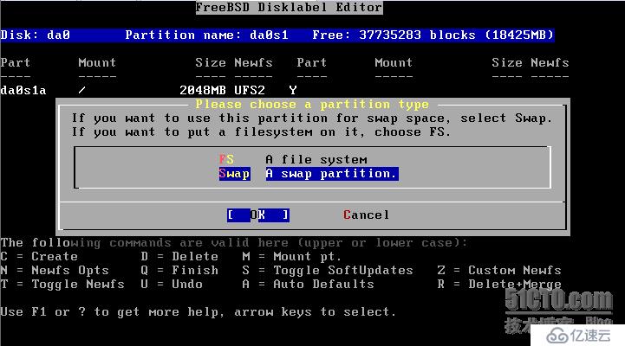
Task: Click Cancel in the partition type dialog
Action: pos(366,215)
